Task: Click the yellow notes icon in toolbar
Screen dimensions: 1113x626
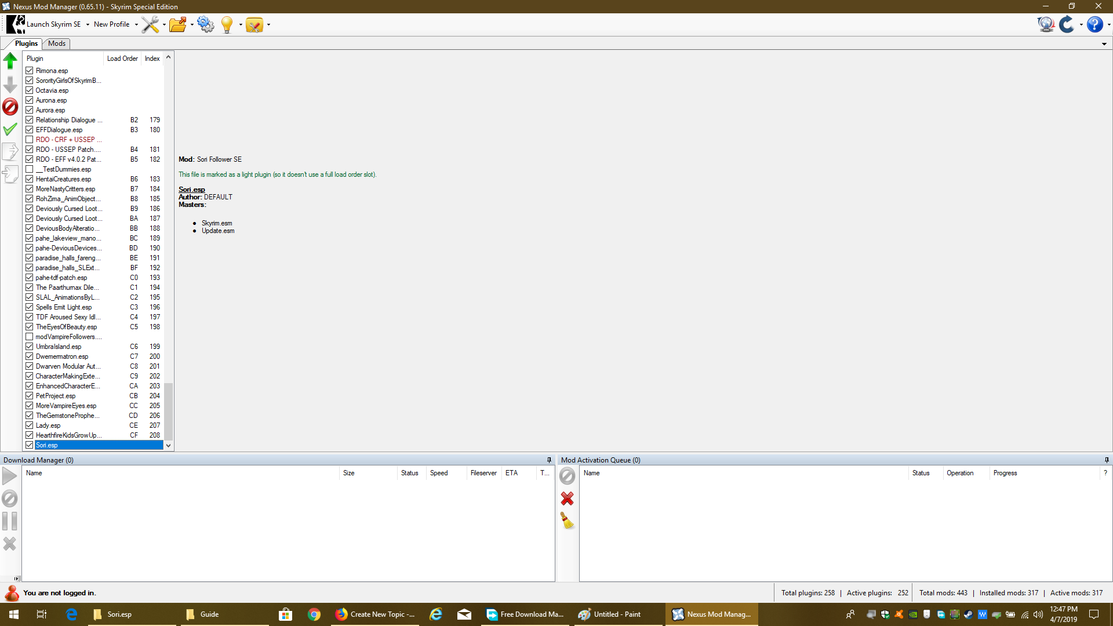Action: tap(254, 24)
